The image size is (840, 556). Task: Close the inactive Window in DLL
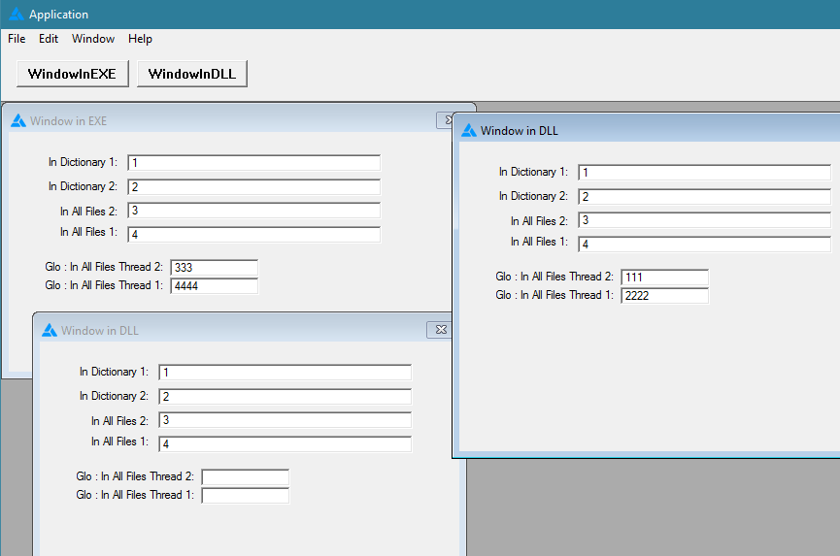click(439, 331)
